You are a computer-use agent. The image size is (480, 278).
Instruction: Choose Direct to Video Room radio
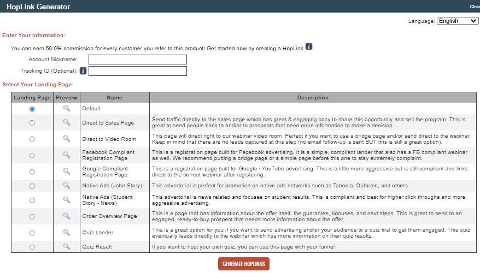point(32,139)
